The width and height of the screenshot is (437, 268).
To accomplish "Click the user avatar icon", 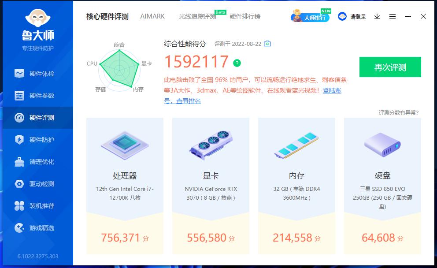I will (x=342, y=16).
